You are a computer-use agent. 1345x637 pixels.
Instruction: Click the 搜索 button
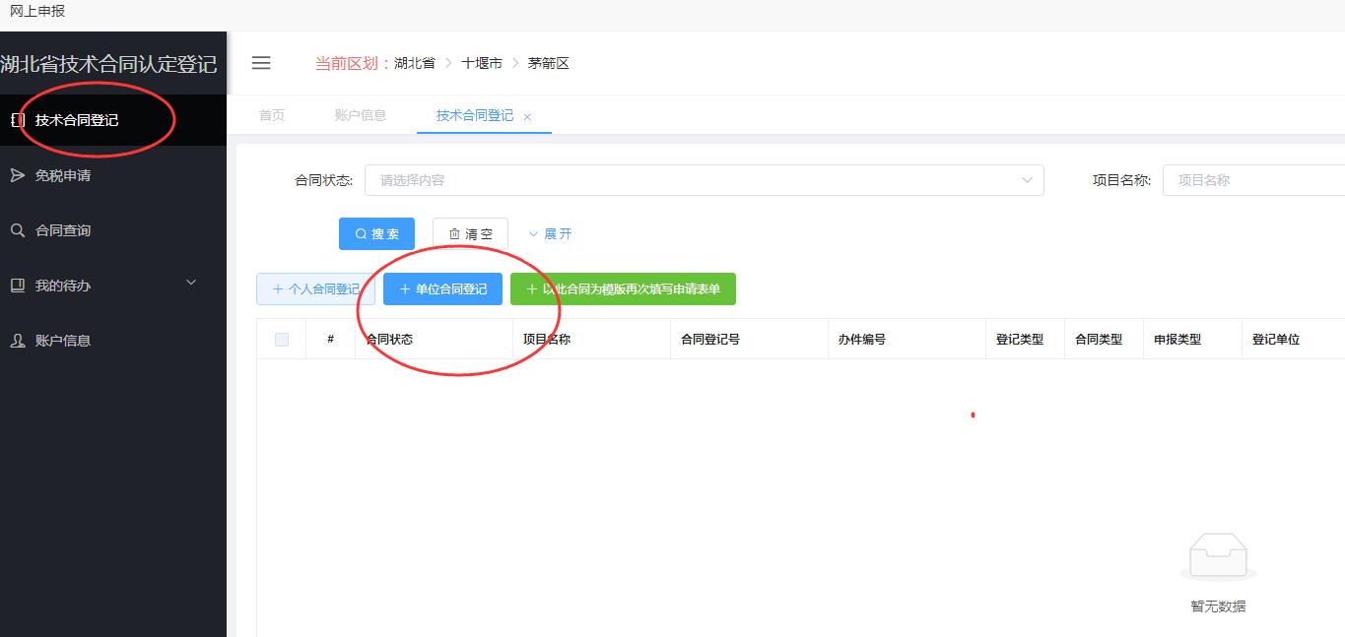(376, 234)
